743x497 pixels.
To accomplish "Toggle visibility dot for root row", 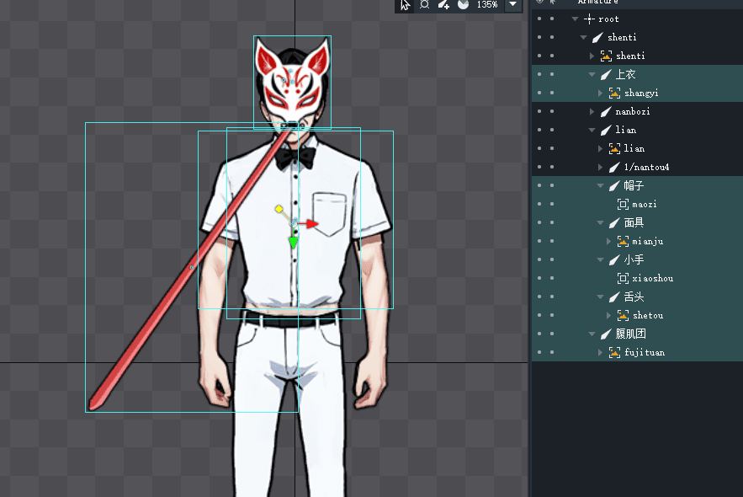I will point(539,19).
